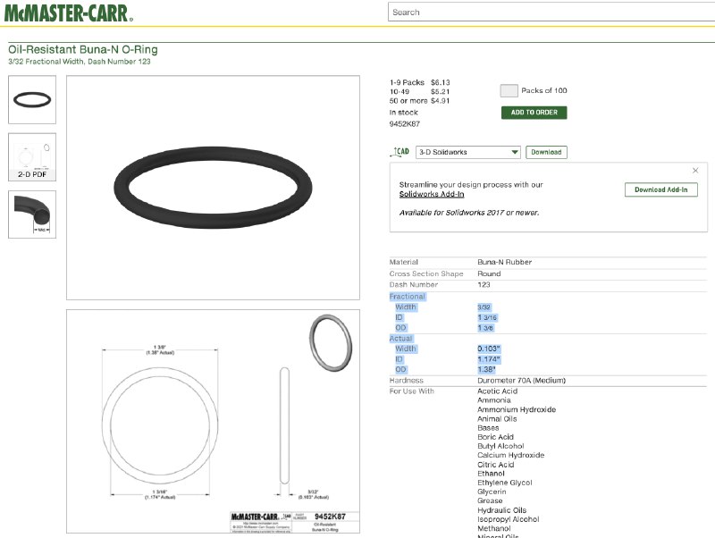Open the Solidworks Add-In link

tap(432, 194)
